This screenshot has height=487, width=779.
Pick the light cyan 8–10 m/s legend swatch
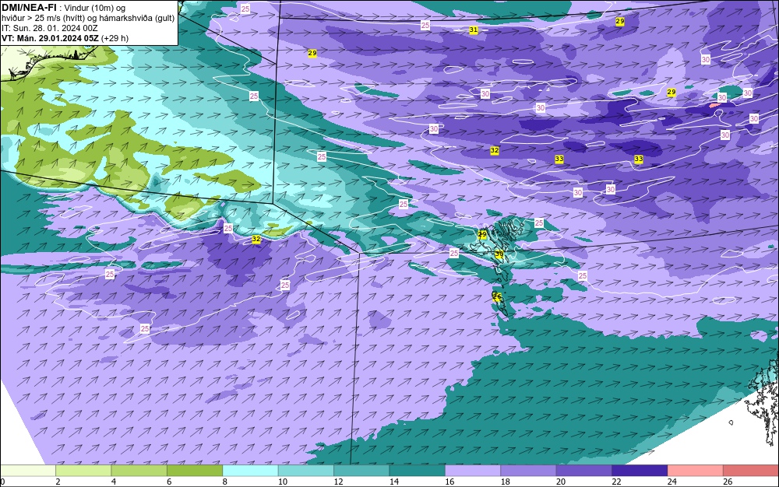[x=250, y=471]
